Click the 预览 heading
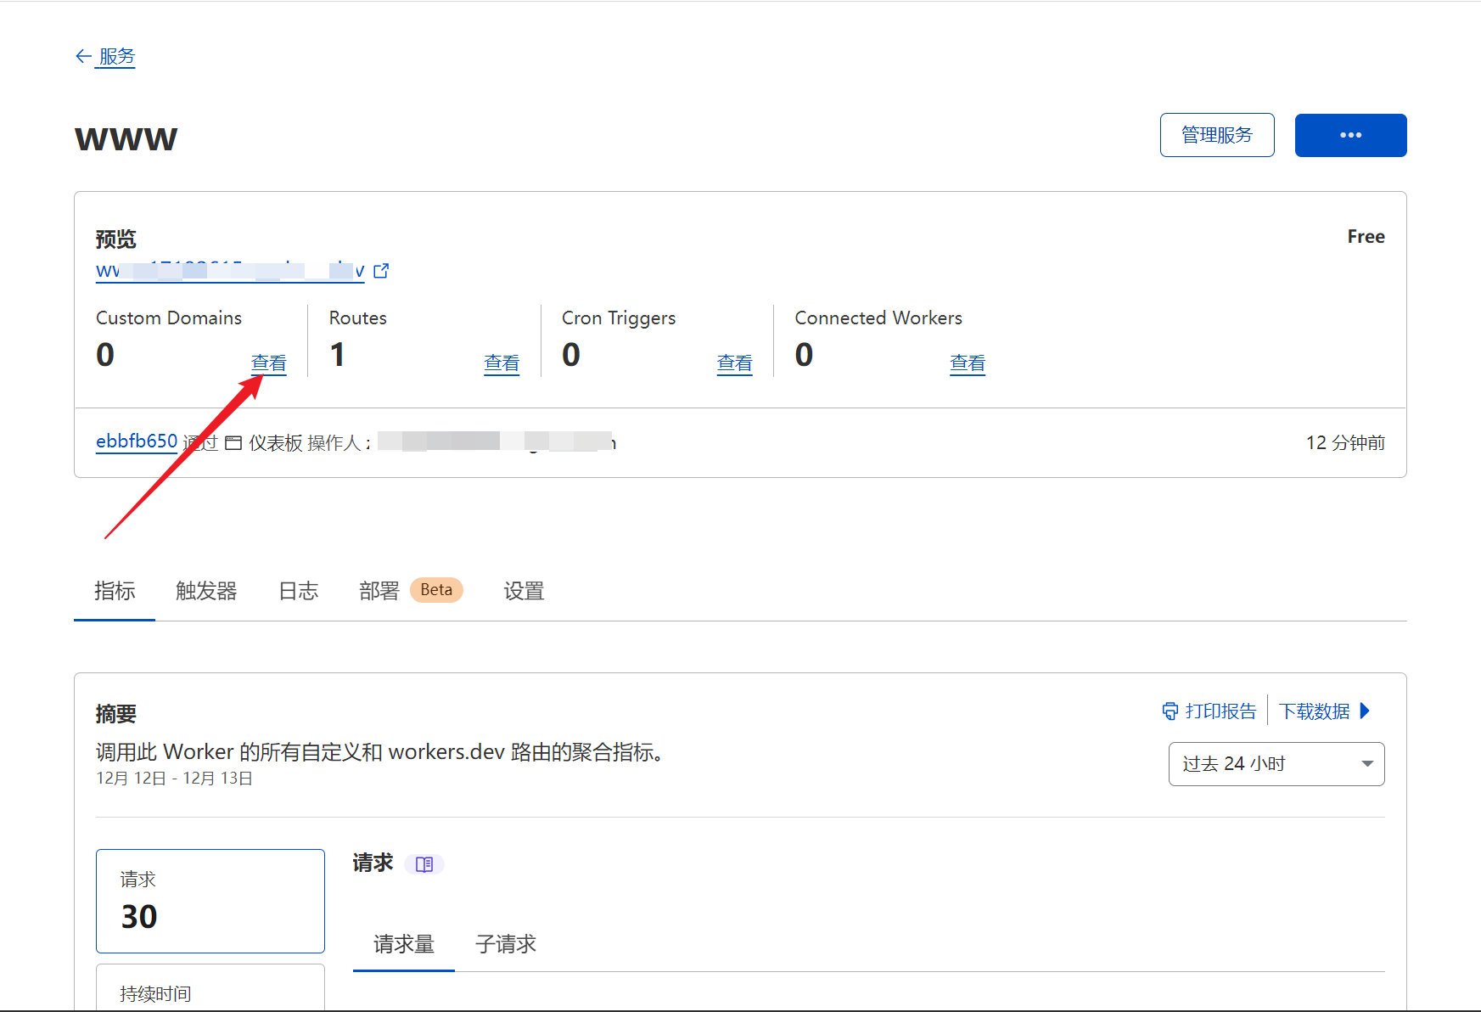This screenshot has width=1481, height=1012. click(116, 239)
